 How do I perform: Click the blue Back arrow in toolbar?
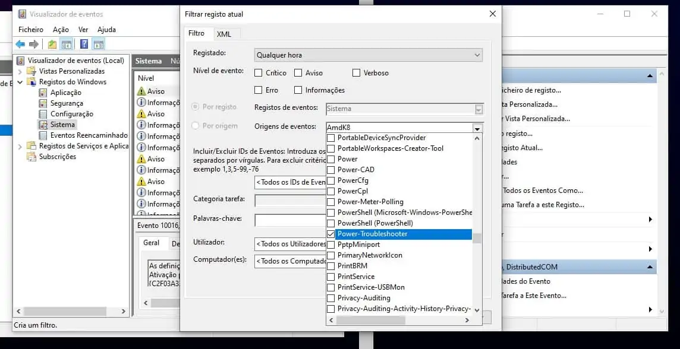(x=20, y=45)
